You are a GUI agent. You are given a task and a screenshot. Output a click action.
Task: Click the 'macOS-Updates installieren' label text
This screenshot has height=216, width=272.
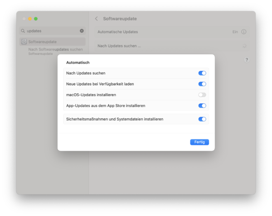(x=91, y=95)
